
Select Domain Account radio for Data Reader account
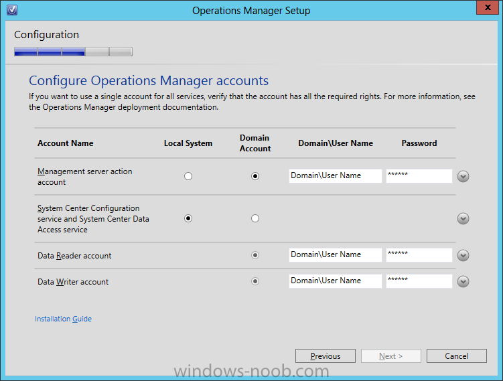point(255,255)
